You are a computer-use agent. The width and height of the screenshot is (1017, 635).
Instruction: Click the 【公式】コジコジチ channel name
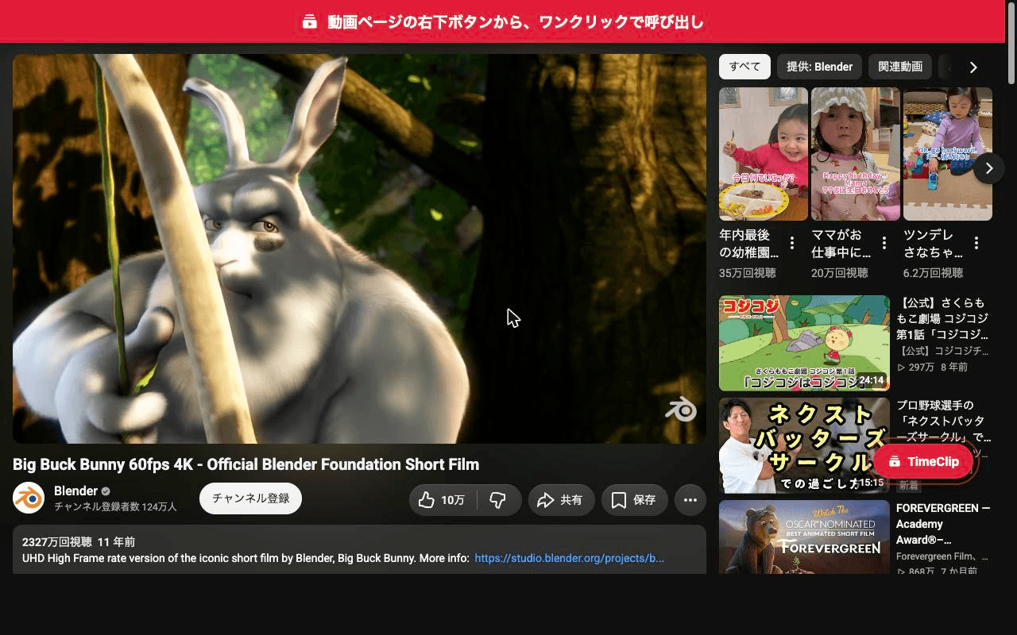[944, 351]
